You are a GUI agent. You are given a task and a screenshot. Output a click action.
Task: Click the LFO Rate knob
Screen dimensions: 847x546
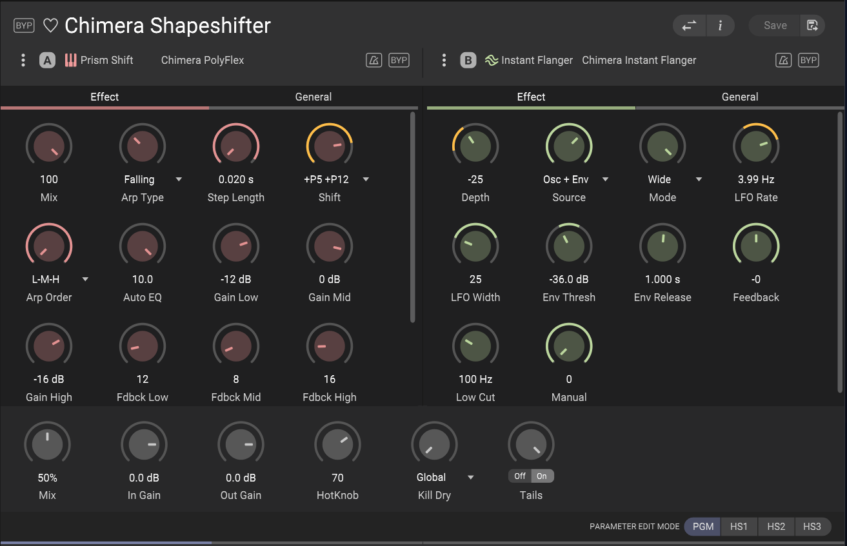(756, 146)
